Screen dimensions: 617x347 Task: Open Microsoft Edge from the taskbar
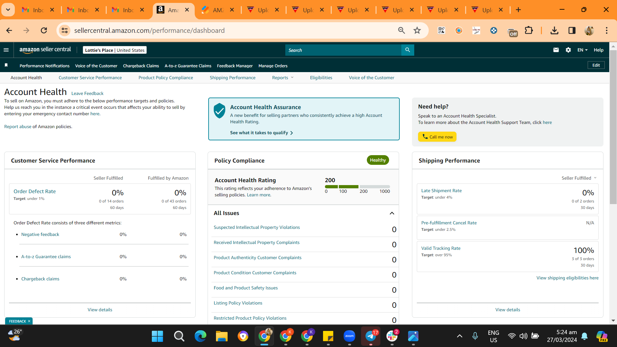pyautogui.click(x=200, y=336)
